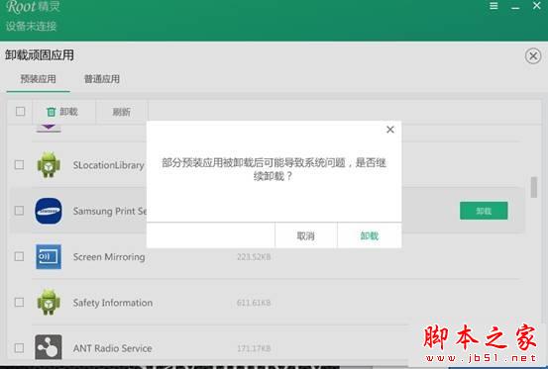Select the Safety Information text
The width and height of the screenshot is (548, 369).
pos(113,303)
